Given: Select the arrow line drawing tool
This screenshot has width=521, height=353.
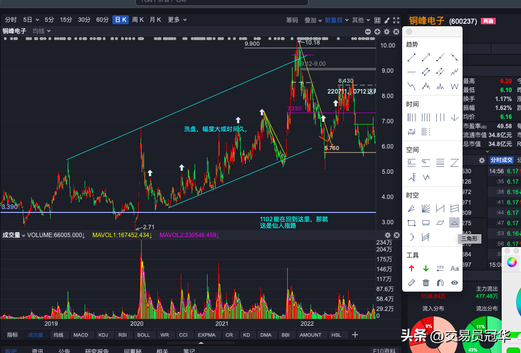Looking at the screenshot, I should coord(426,57).
